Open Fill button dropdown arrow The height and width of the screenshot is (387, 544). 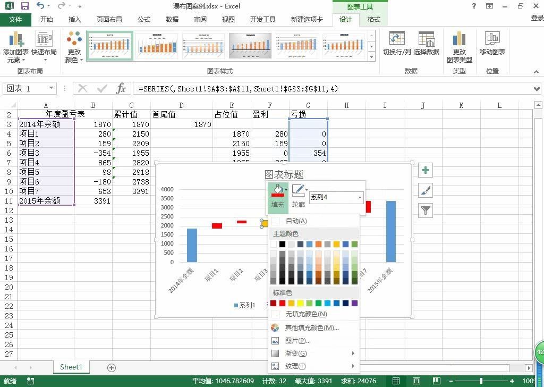point(286,190)
